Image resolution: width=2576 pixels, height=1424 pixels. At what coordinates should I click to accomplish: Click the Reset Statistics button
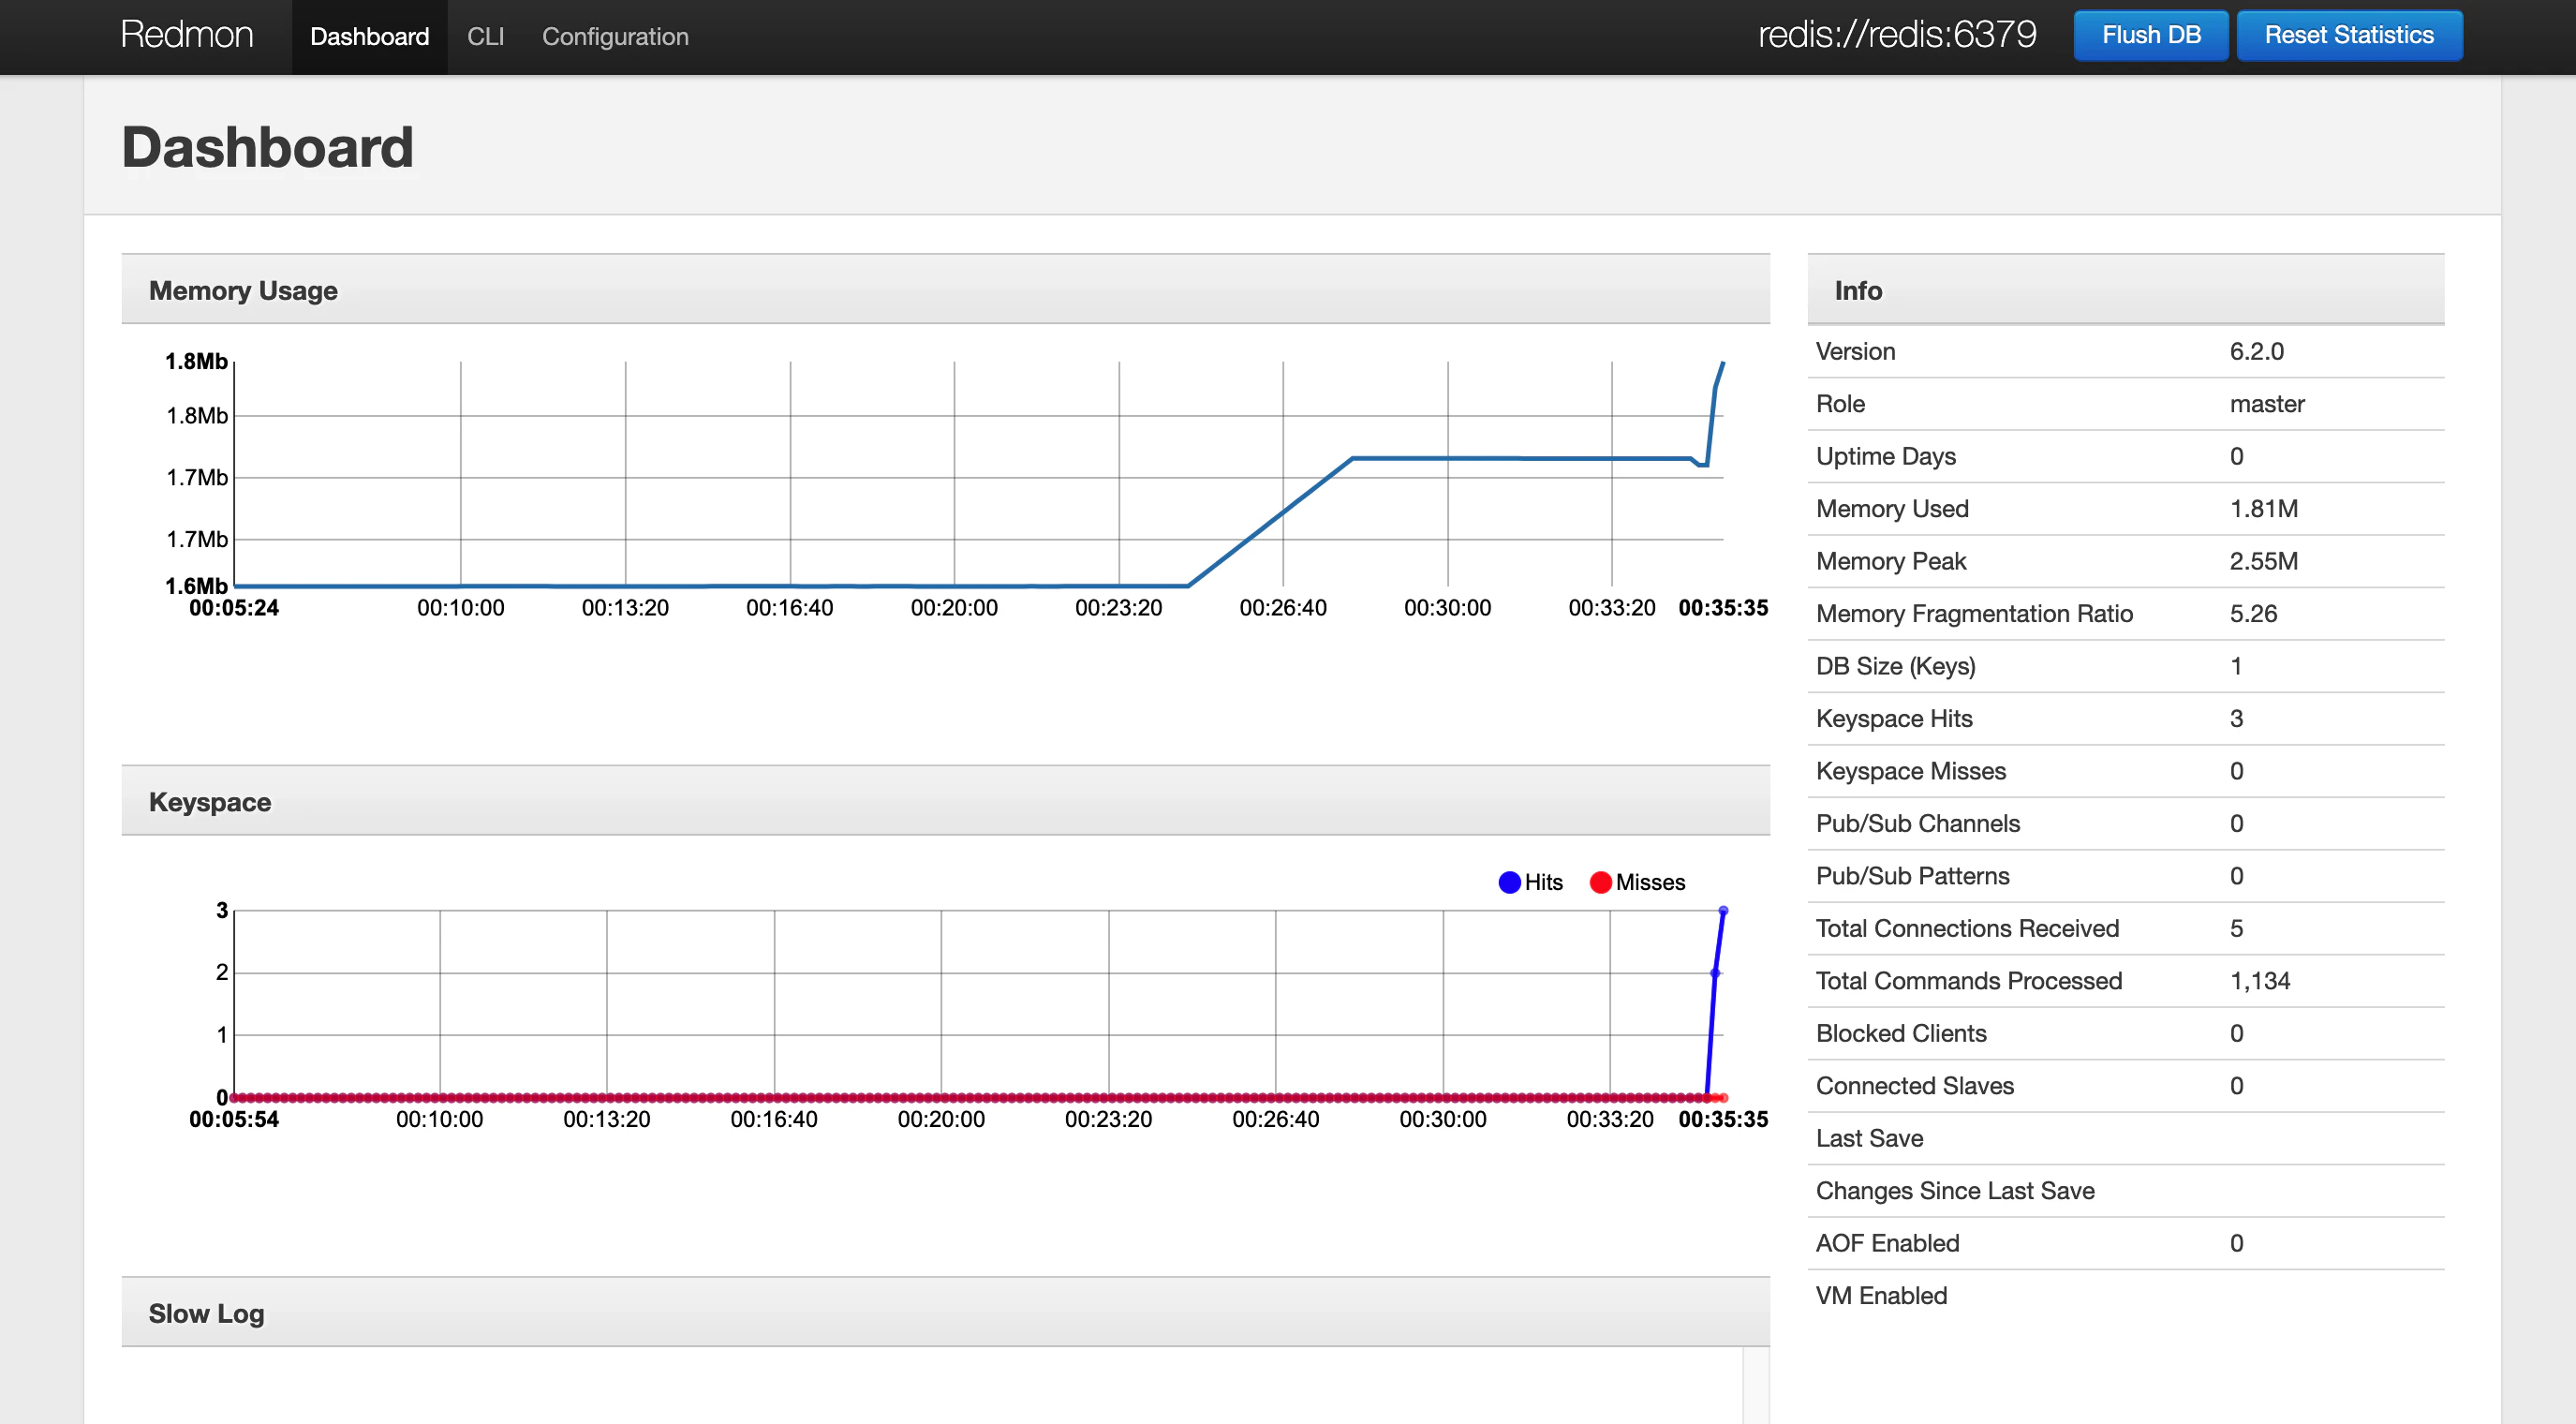pos(2348,36)
